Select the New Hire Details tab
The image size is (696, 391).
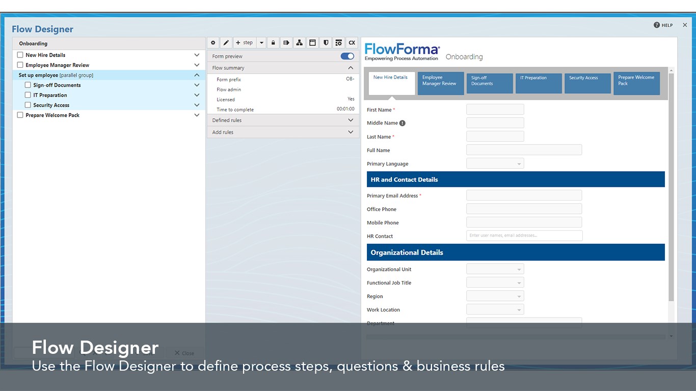(x=392, y=83)
